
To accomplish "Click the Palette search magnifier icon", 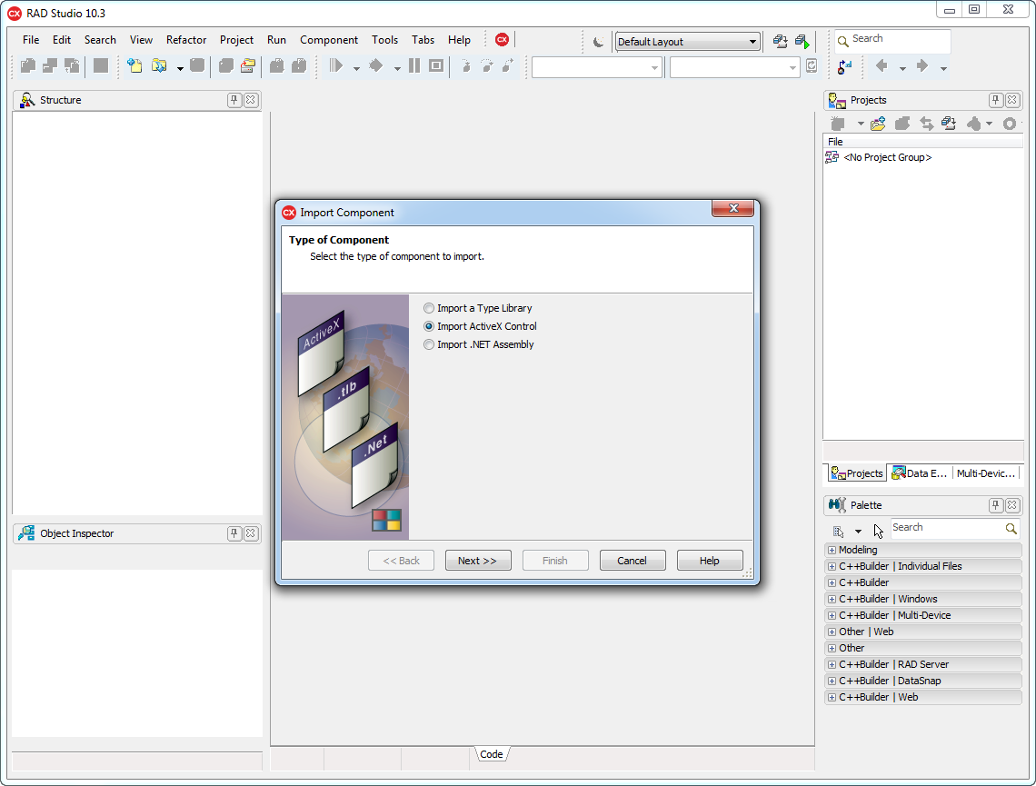I will pyautogui.click(x=1011, y=529).
